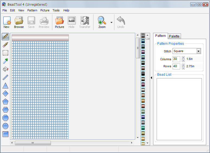The image size is (210, 153).
Task: Open the Pattern menu
Action: [32, 10]
